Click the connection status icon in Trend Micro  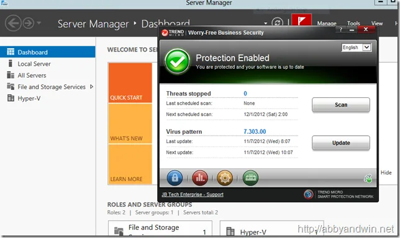coord(368,178)
